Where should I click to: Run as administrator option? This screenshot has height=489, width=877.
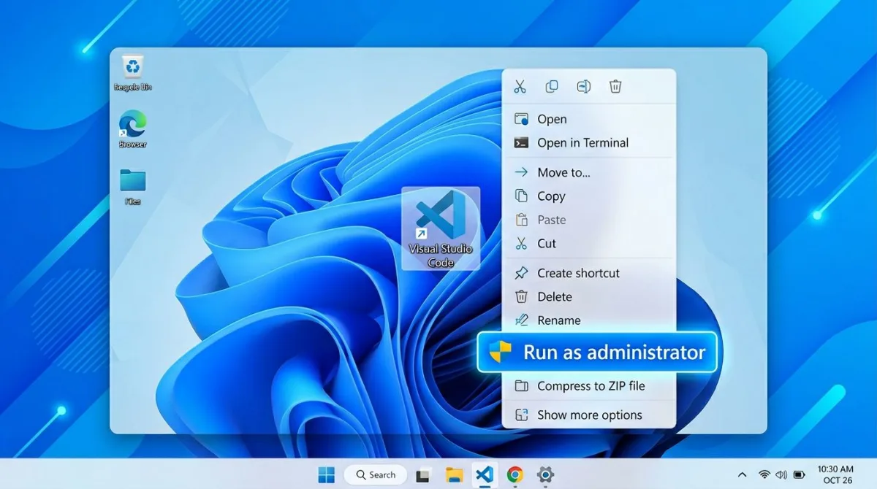[597, 353]
